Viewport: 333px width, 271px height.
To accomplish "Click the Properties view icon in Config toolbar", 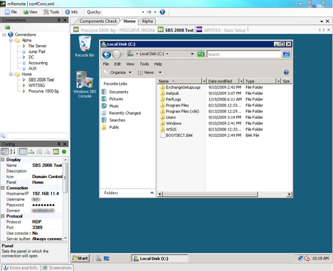I will pyautogui.click(x=23, y=152).
